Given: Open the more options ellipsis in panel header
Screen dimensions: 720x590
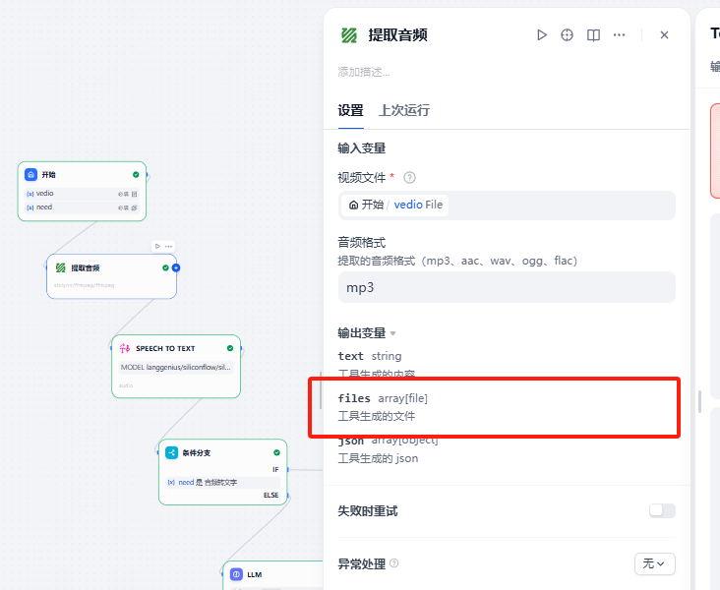Looking at the screenshot, I should [619, 34].
